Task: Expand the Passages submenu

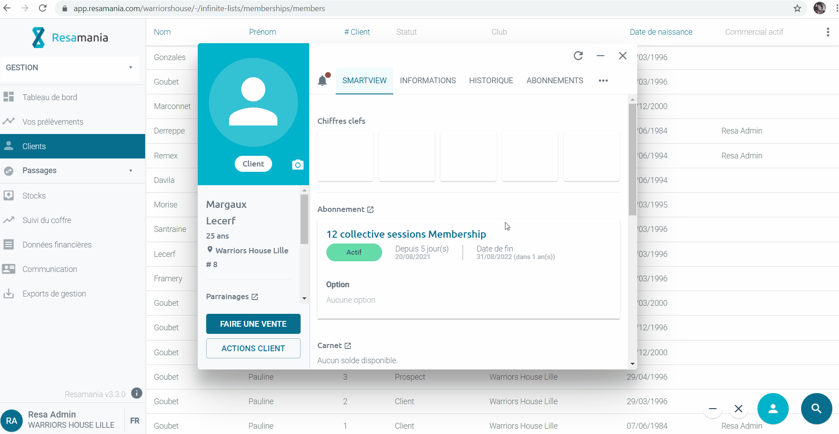Action: click(x=130, y=170)
